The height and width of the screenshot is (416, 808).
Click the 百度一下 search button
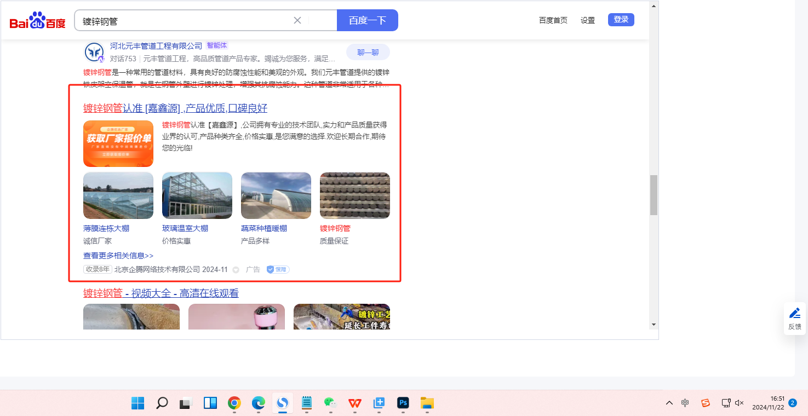368,20
